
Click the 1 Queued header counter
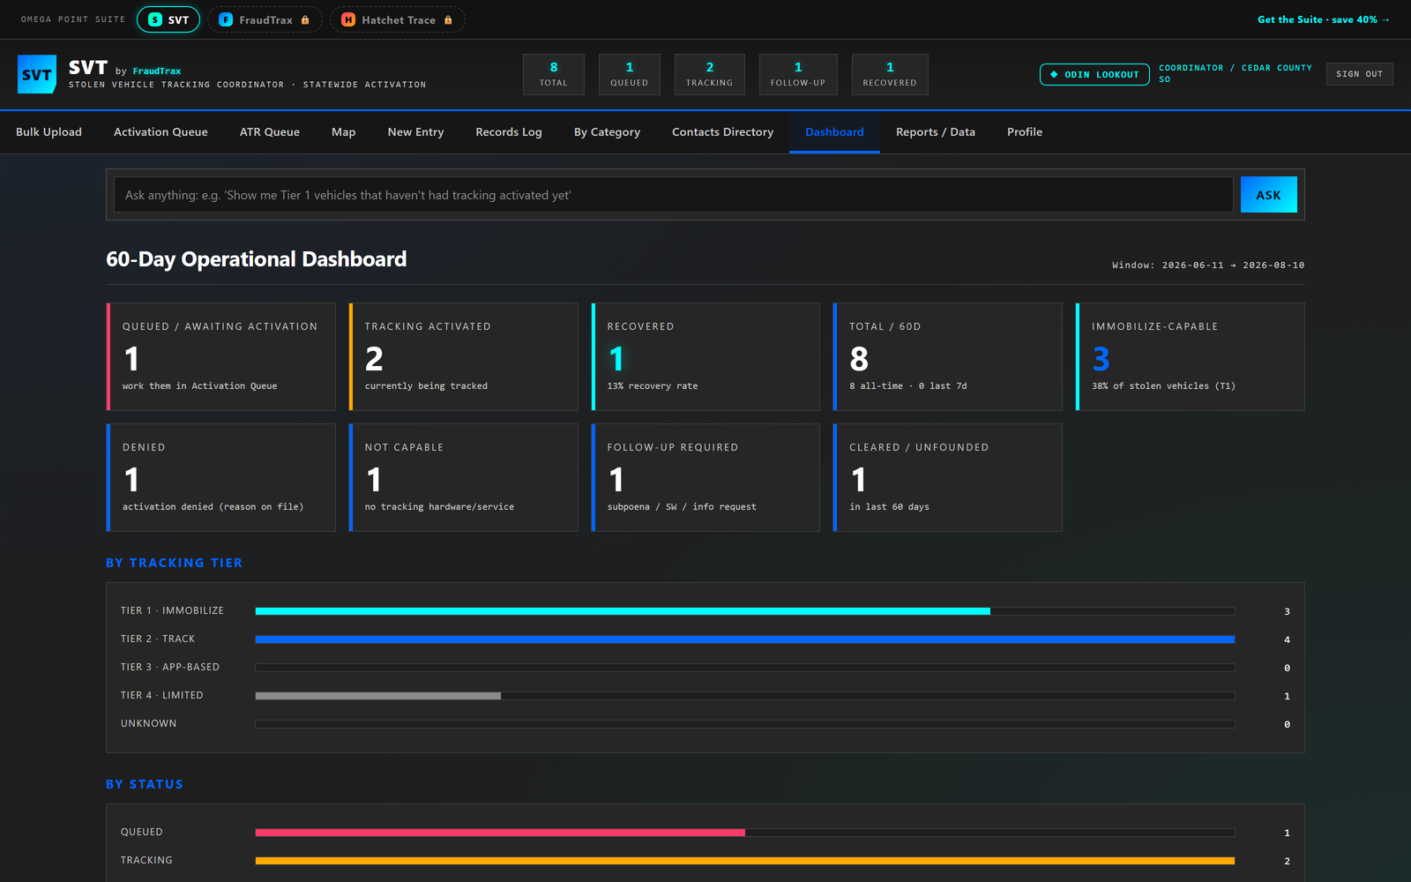(630, 74)
